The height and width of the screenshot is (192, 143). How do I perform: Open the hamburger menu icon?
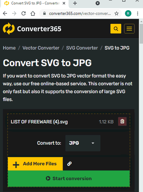click(x=129, y=29)
